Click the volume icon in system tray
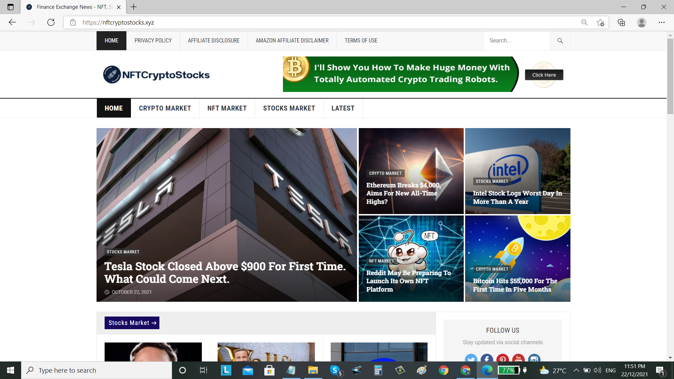The image size is (674, 379). [x=597, y=370]
